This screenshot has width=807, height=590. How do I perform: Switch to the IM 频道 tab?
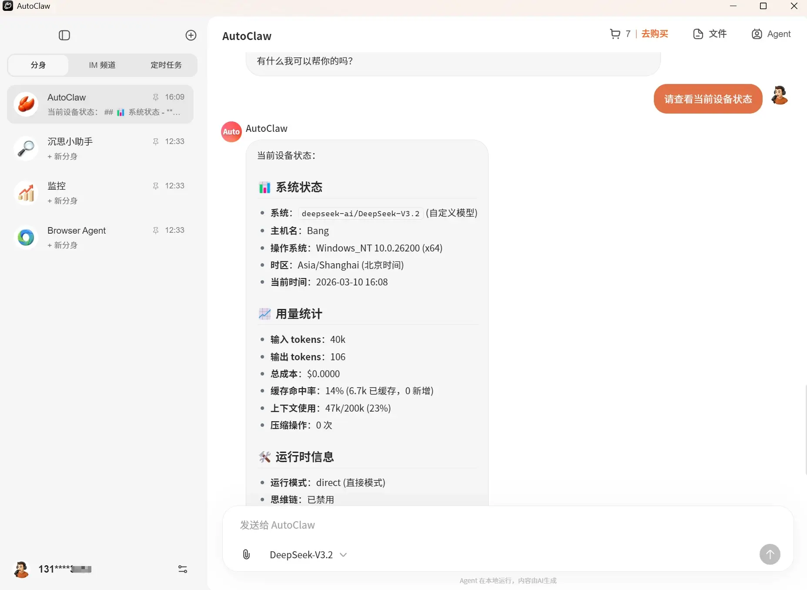102,65
